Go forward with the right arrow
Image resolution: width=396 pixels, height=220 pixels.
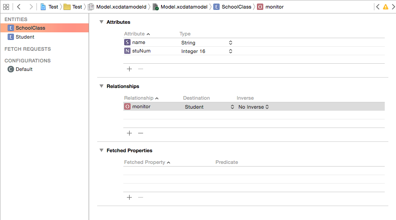point(31,7)
